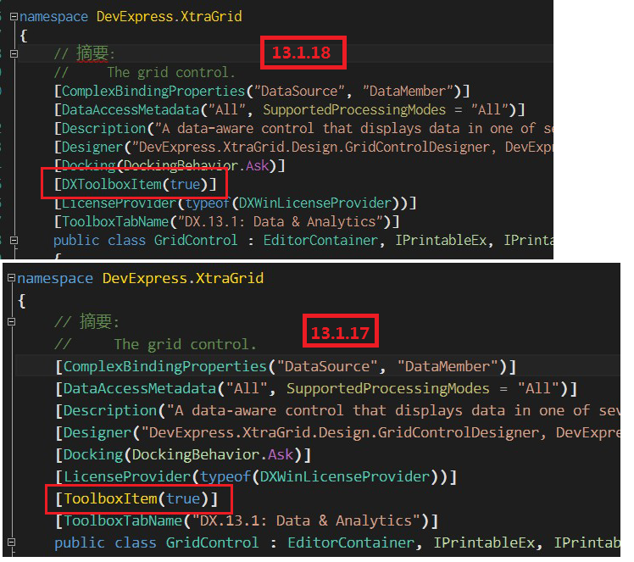Click DataAccessMetadata in the upper pane
This screenshot has width=634, height=562.
131,109
